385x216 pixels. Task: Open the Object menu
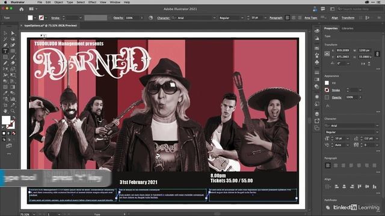(59, 2)
